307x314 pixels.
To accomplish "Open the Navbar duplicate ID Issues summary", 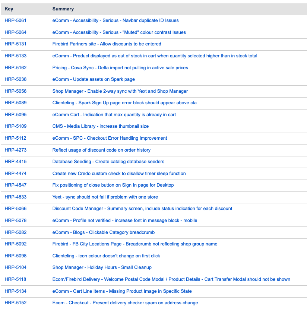I will 115,20.
